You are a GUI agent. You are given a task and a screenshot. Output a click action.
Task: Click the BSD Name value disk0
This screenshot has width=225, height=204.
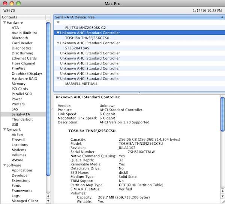(123, 172)
